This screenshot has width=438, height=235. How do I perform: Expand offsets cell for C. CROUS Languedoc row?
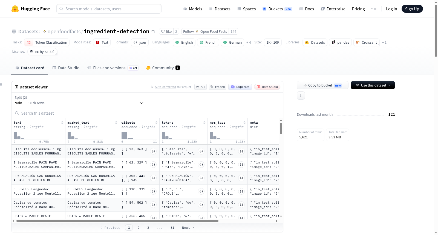(153, 191)
